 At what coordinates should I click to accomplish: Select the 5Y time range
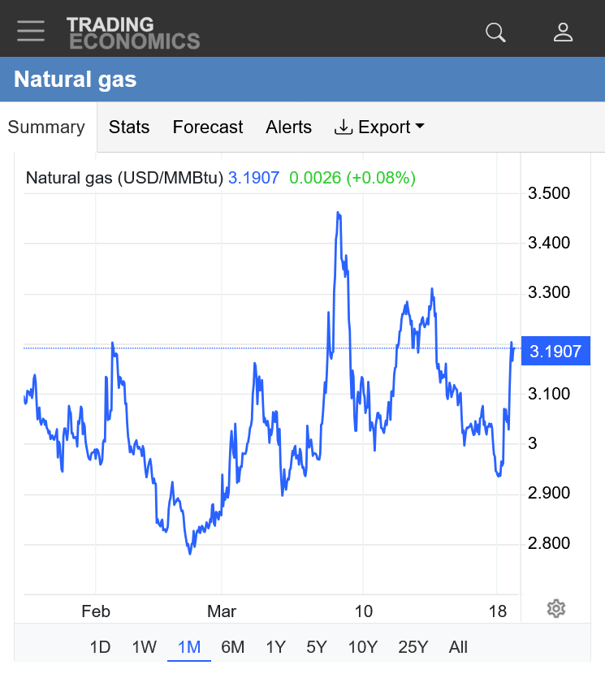[x=317, y=647]
